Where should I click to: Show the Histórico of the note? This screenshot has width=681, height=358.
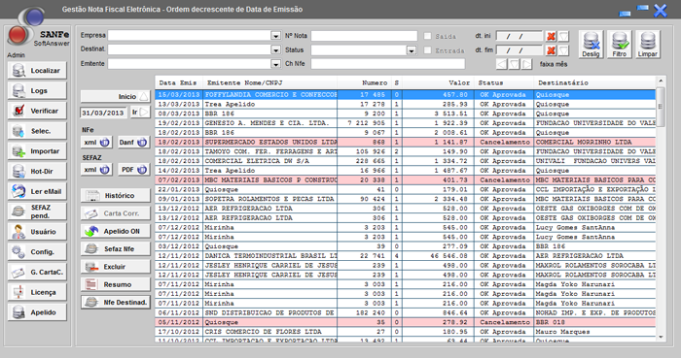[x=116, y=196]
